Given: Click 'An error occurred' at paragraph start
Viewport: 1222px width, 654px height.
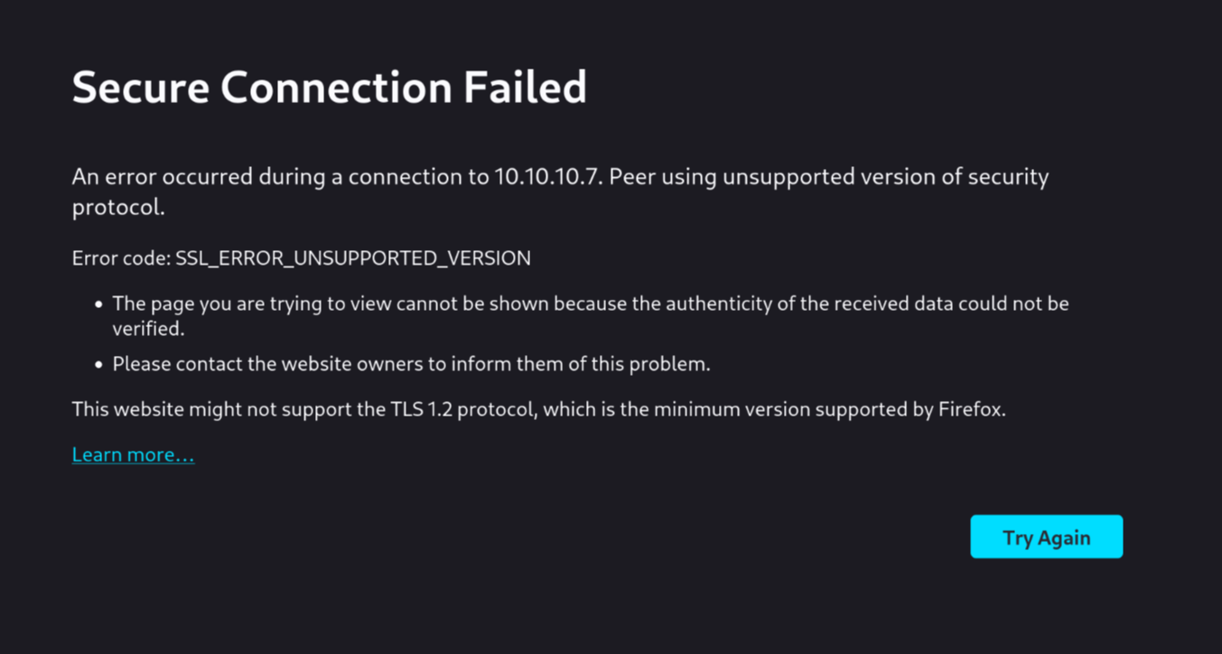Looking at the screenshot, I should point(163,177).
